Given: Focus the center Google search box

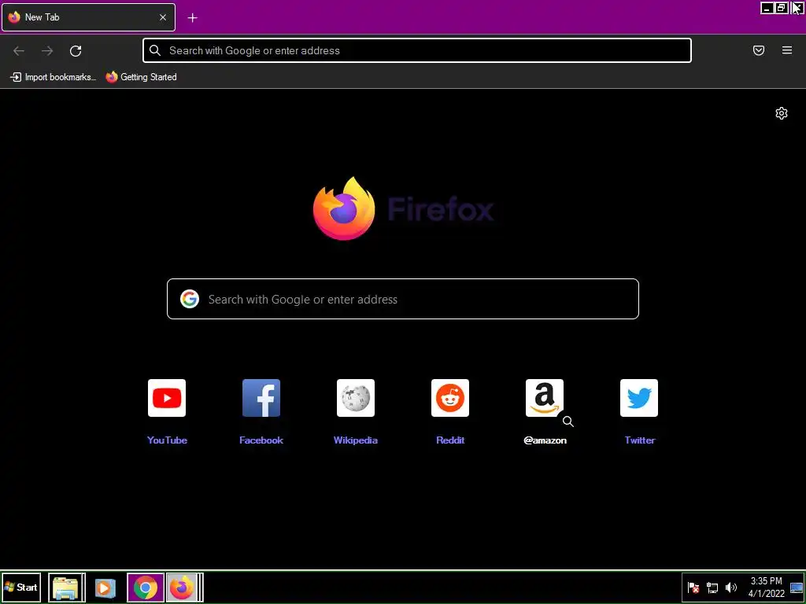Looking at the screenshot, I should [x=403, y=299].
